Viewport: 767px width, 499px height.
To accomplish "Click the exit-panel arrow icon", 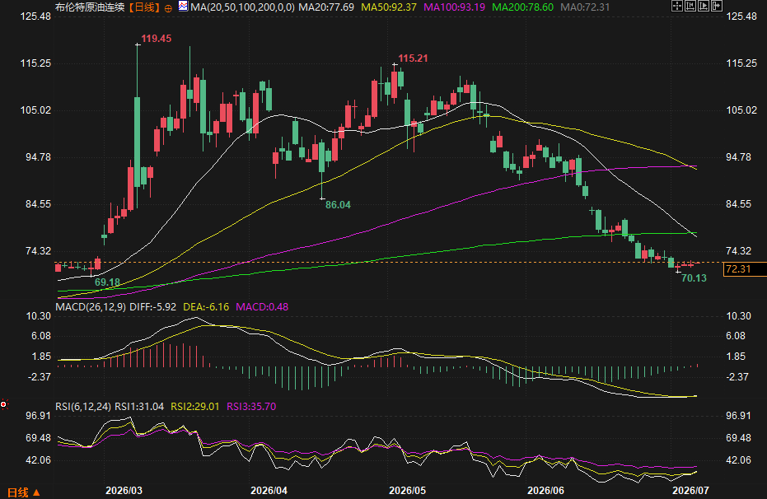I will point(717,6).
